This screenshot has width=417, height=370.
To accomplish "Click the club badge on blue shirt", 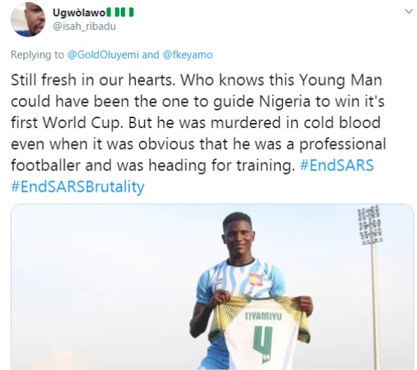I will point(256,280).
